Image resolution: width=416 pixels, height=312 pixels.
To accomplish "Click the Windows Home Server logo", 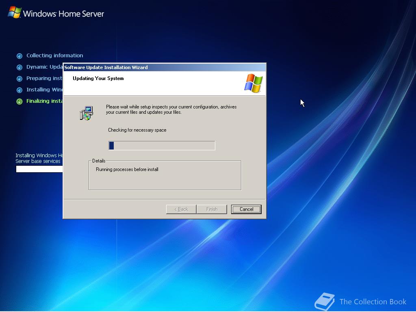I will point(56,13).
